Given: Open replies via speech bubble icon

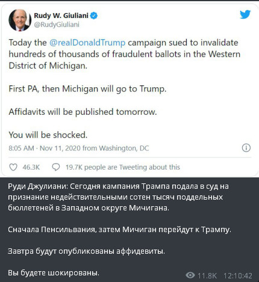Looking at the screenshot, I should pyautogui.click(x=56, y=167).
